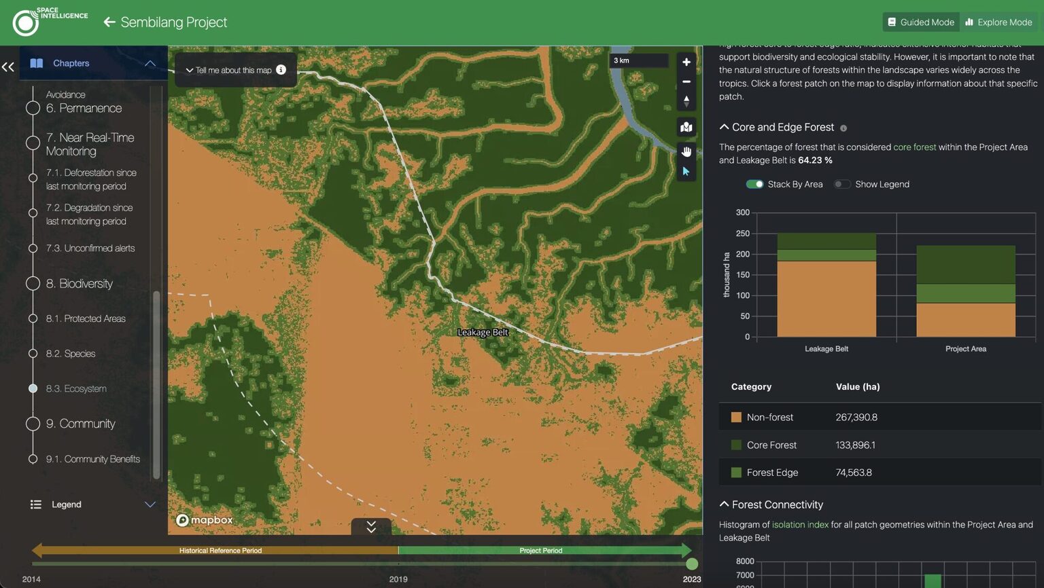
Task: Open Core and Edge Forest info icon
Action: coord(843,128)
